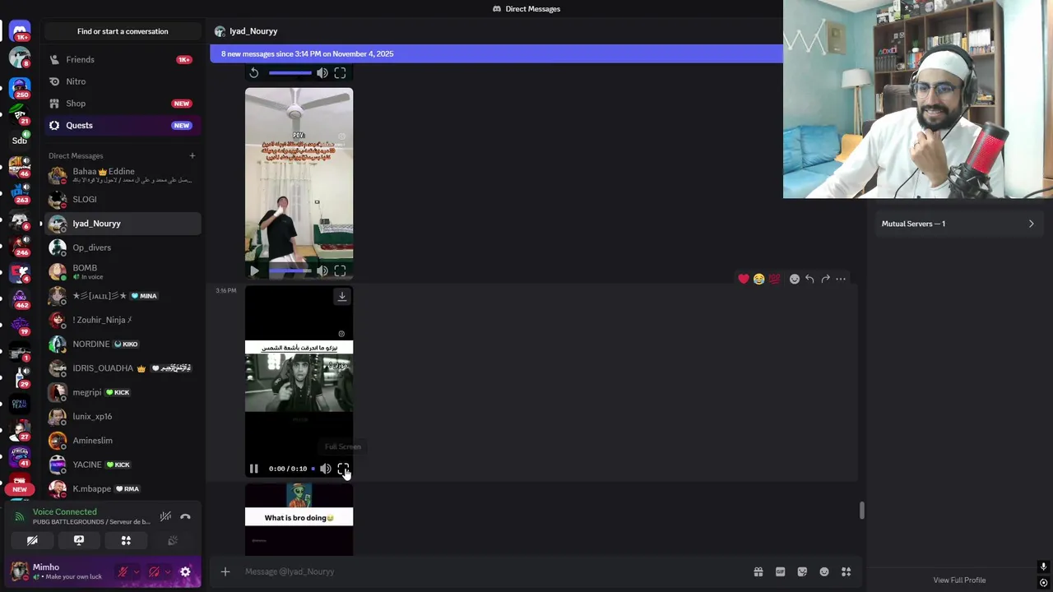
Task: Expand topmost video to full screen
Action: pos(340,73)
